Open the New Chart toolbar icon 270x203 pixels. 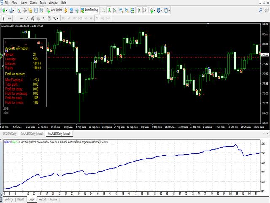tap(3, 10)
